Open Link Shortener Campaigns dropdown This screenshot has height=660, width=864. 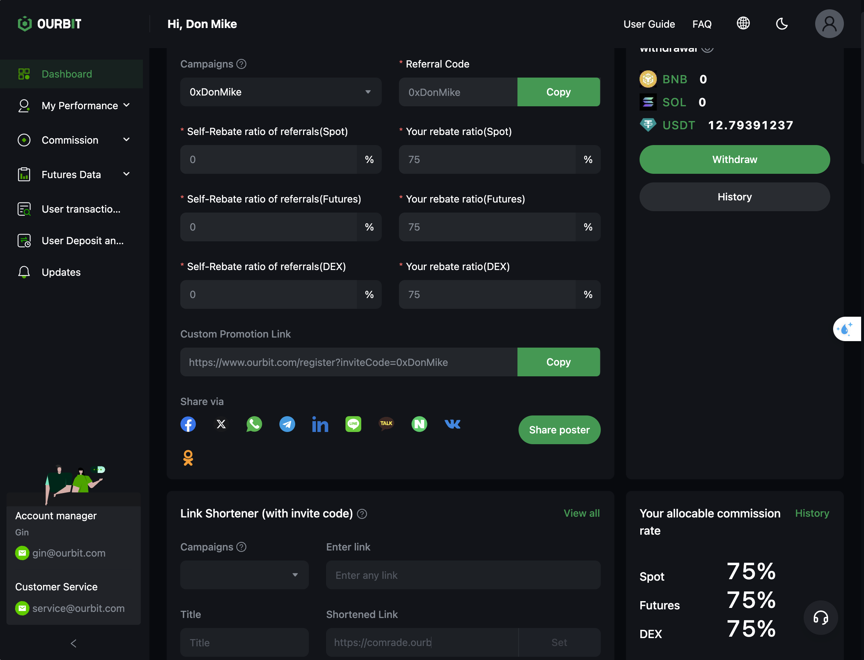[x=245, y=575]
